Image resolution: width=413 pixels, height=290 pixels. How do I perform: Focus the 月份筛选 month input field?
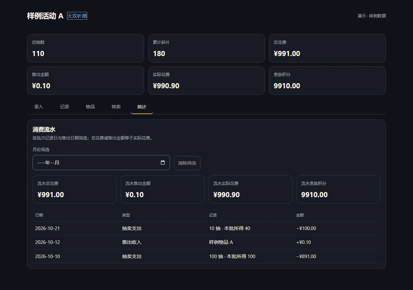(101, 162)
